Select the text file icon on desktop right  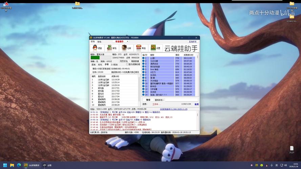292,149
